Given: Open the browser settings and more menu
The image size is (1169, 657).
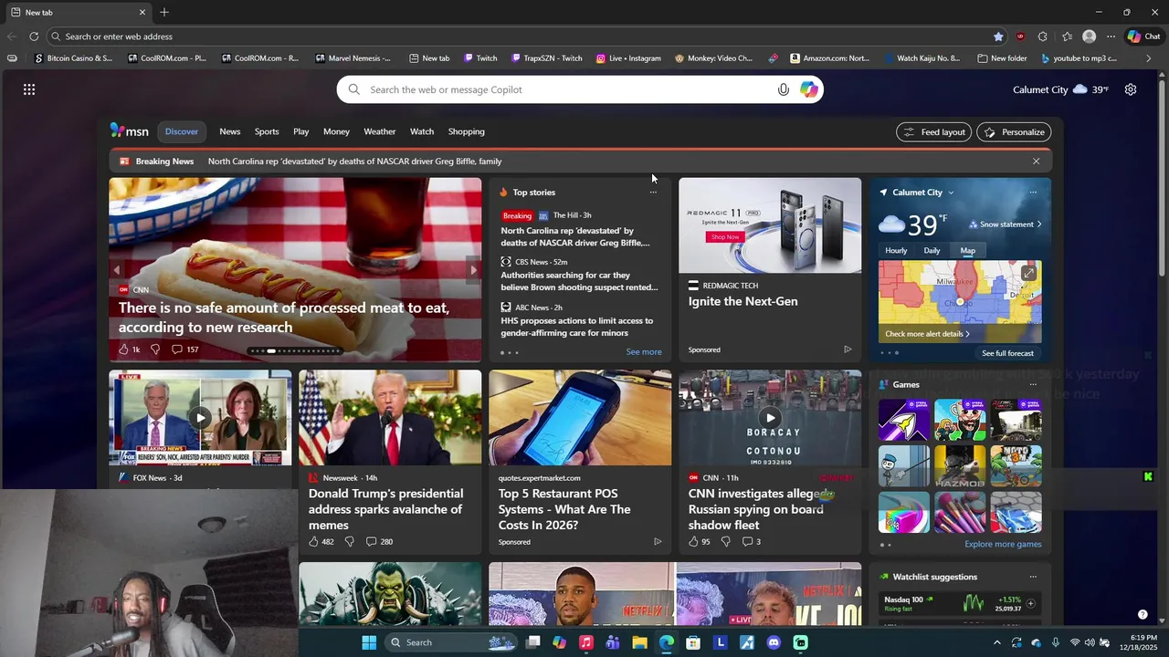Looking at the screenshot, I should [x=1111, y=36].
